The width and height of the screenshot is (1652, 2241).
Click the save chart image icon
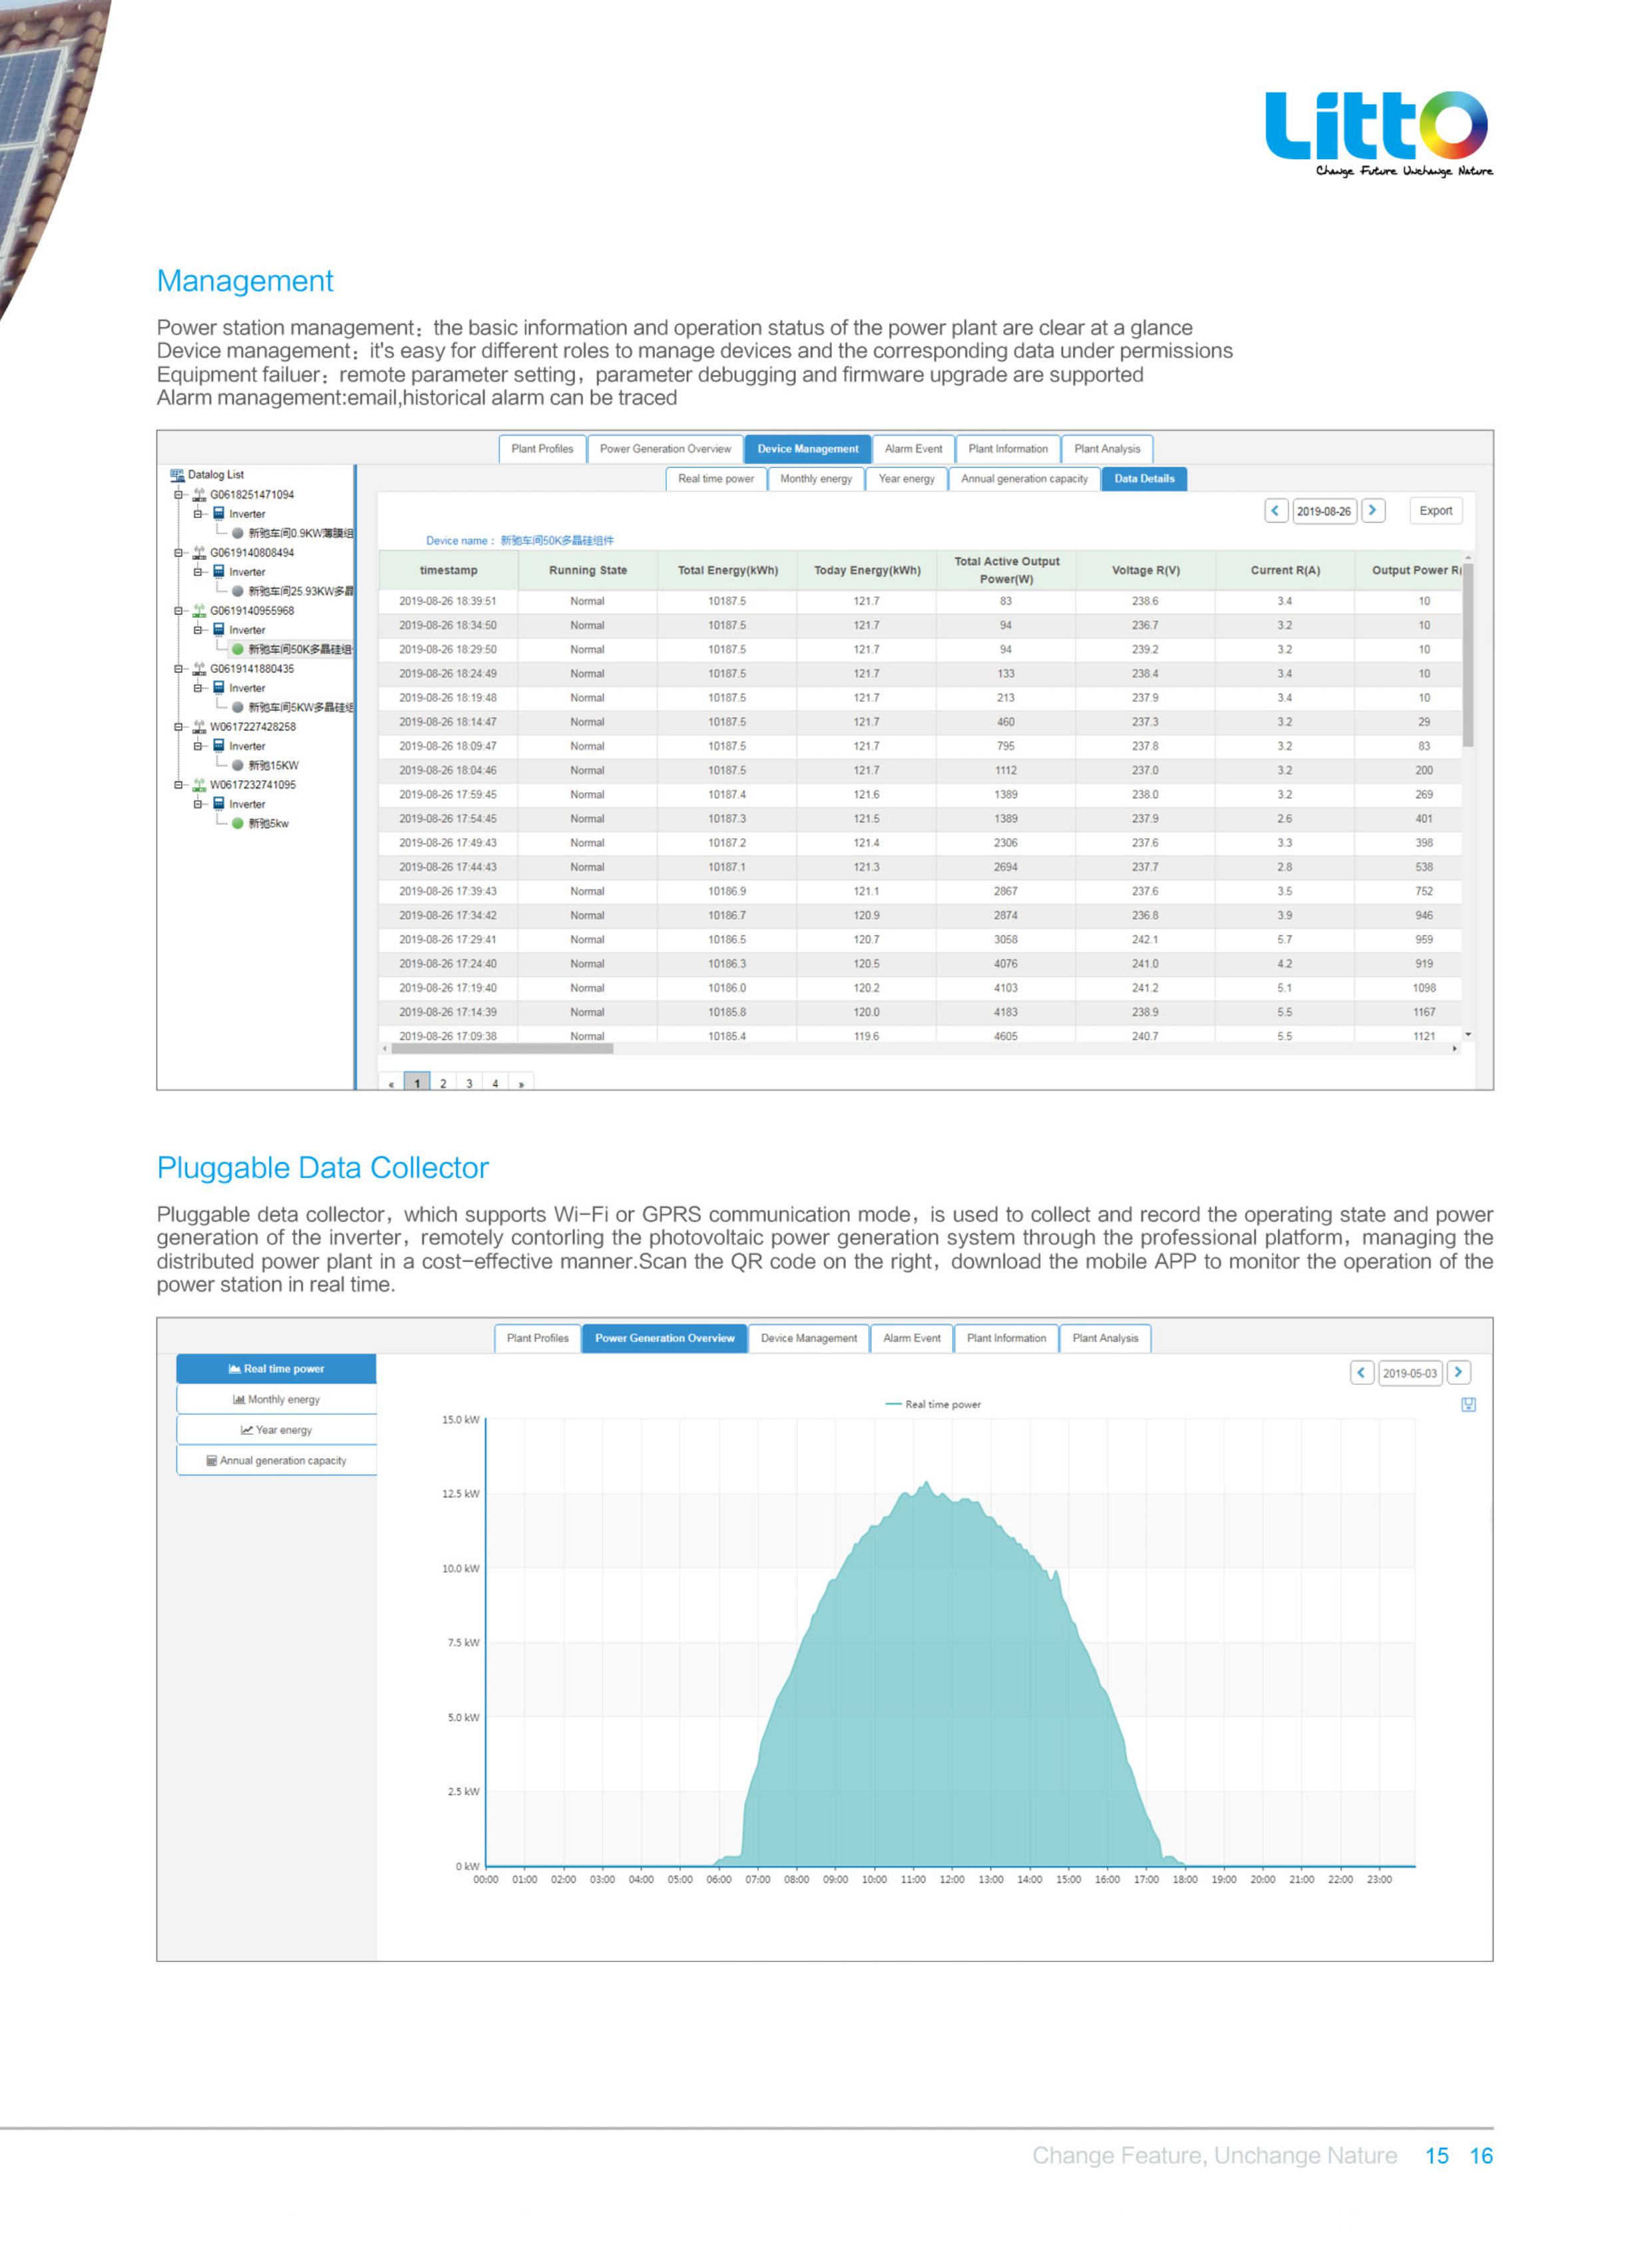point(1468,1404)
